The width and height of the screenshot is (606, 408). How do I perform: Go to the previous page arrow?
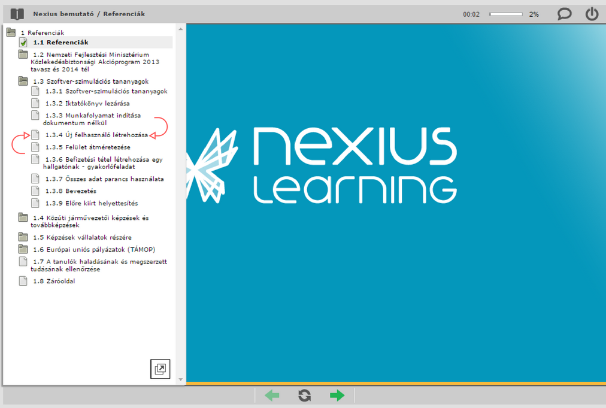point(272,395)
